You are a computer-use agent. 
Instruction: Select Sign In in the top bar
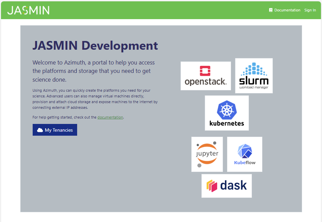(310, 10)
